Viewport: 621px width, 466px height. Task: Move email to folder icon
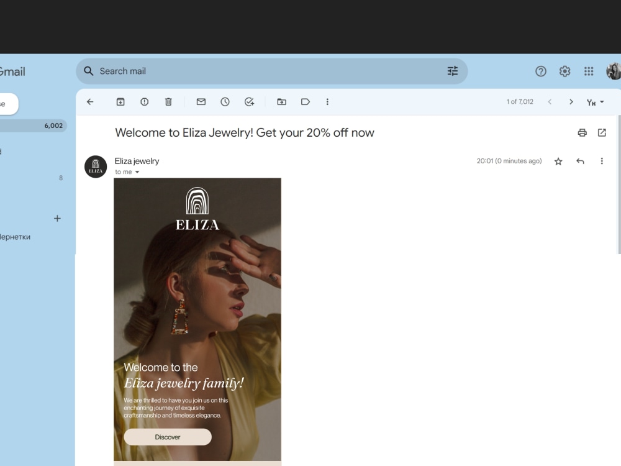click(281, 102)
